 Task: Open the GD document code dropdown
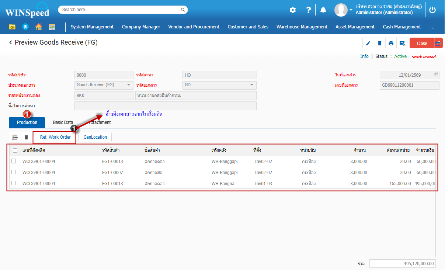click(x=252, y=85)
